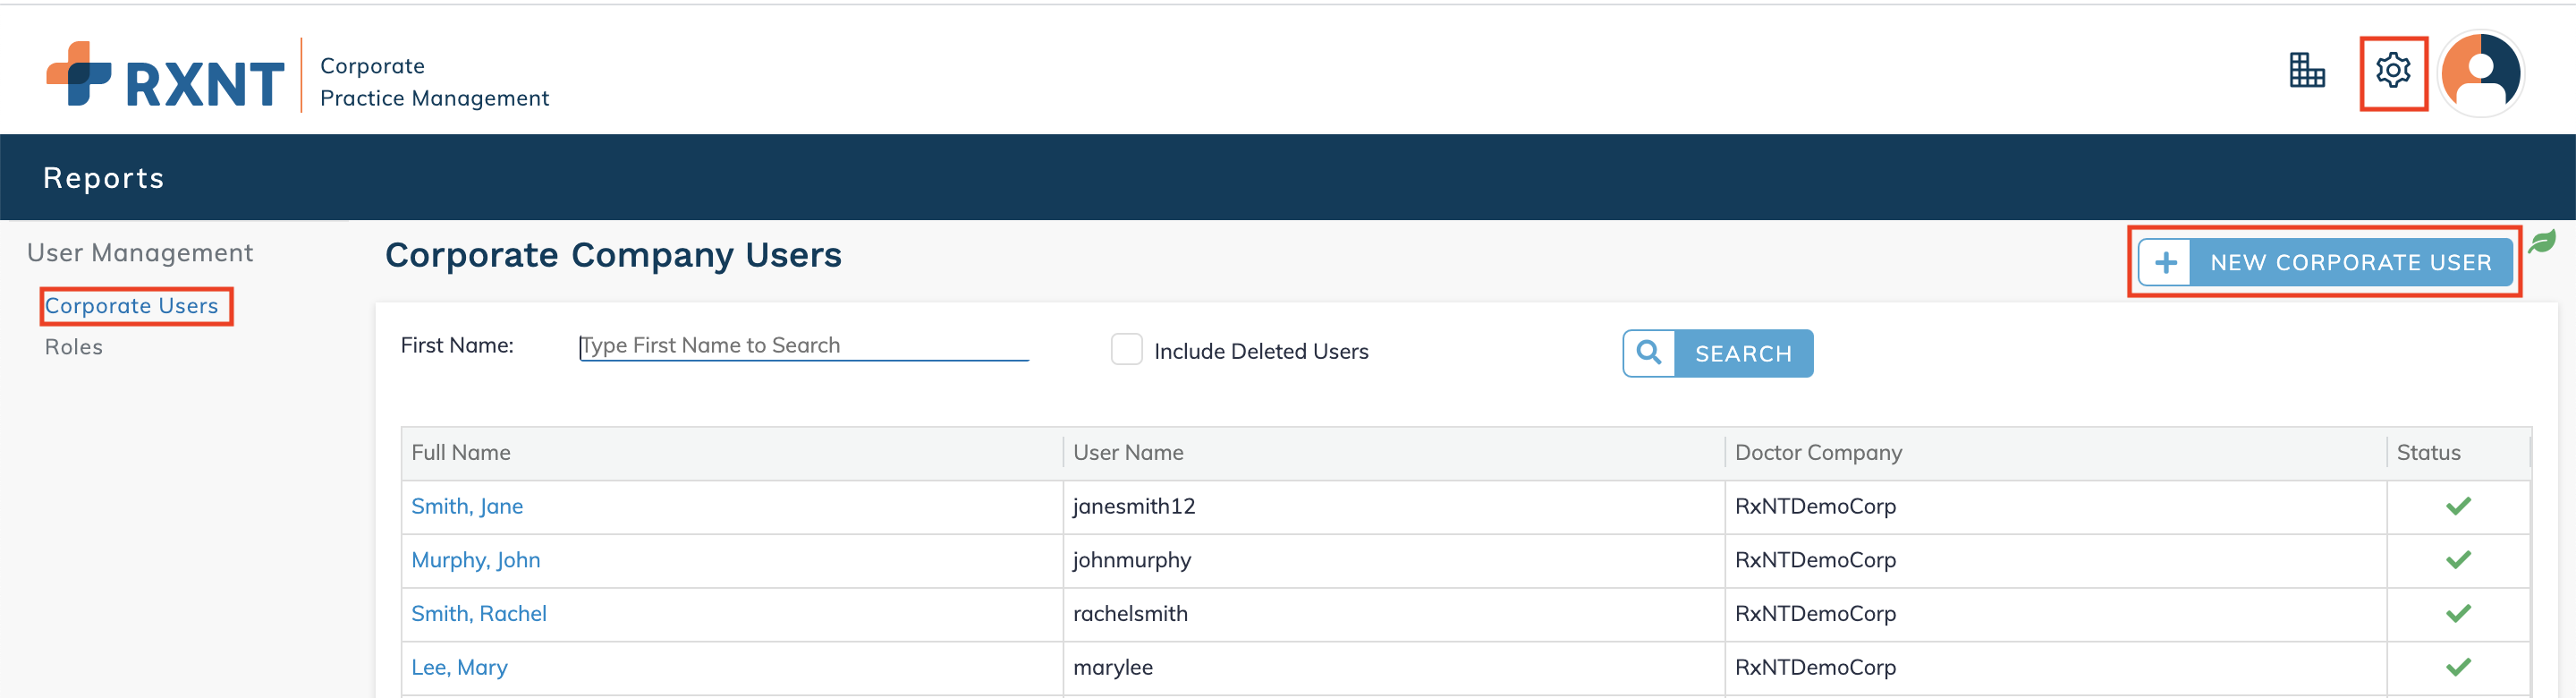Click the green leaf icon
This screenshot has height=698, width=2576.
[2542, 242]
